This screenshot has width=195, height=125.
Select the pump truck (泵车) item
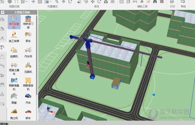pyautogui.click(x=28, y=37)
